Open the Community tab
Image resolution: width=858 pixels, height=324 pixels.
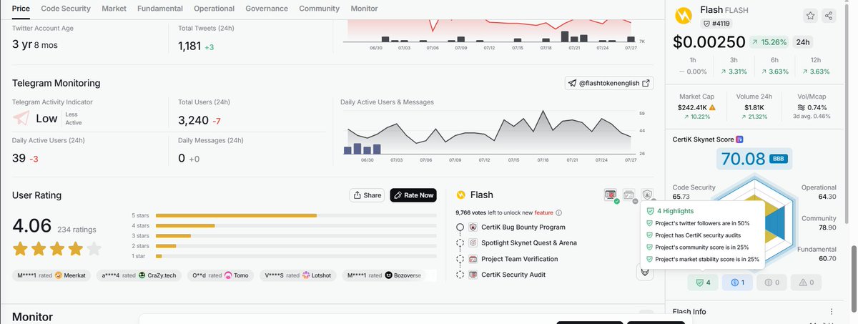(x=319, y=9)
